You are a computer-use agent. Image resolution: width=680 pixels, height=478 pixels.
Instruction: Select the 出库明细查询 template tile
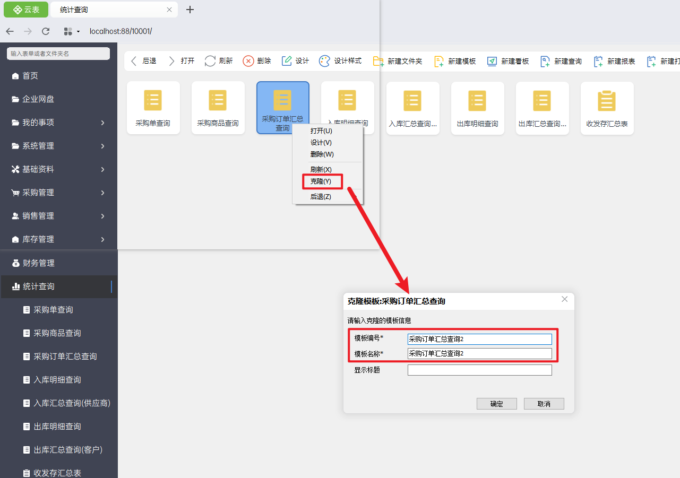(477, 108)
